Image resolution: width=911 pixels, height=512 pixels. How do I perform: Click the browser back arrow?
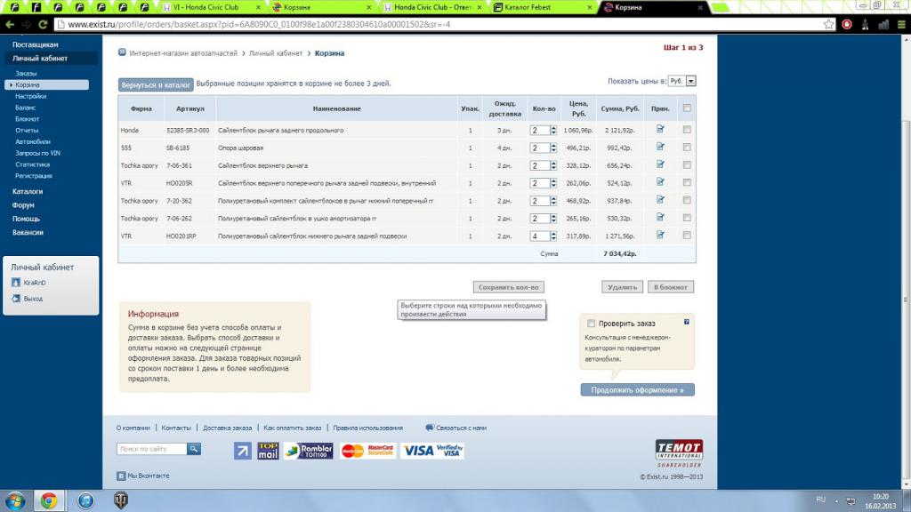coord(10,24)
